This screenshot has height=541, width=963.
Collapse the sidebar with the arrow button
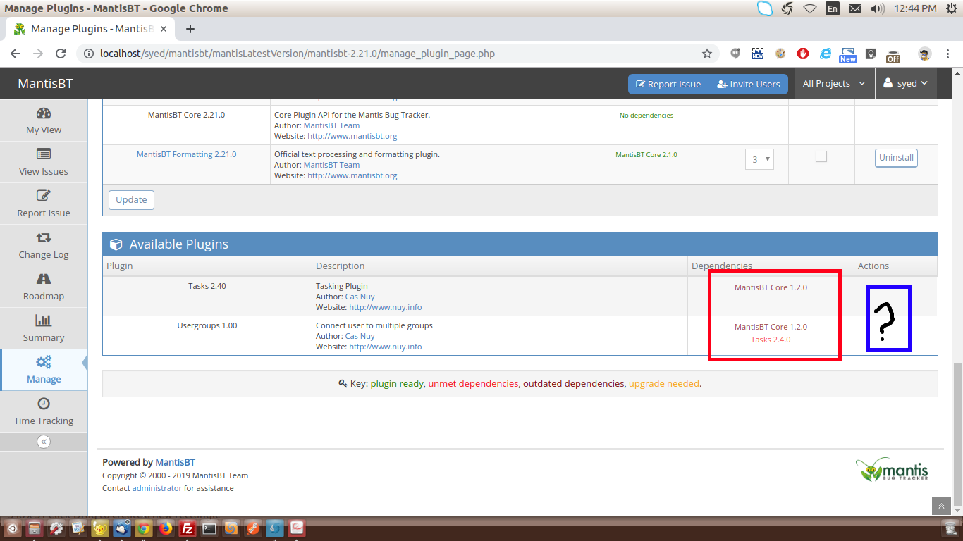point(44,442)
